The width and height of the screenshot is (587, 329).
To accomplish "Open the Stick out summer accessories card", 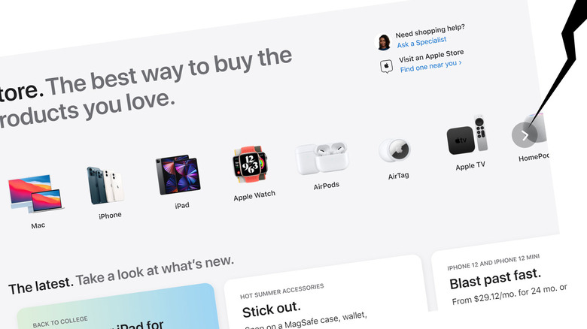I will (325, 292).
